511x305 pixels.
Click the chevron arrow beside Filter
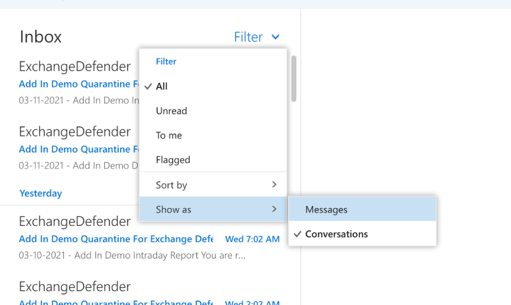pos(275,37)
